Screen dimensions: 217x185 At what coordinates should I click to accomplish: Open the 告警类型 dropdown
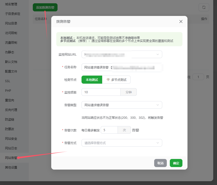[x=122, y=105]
